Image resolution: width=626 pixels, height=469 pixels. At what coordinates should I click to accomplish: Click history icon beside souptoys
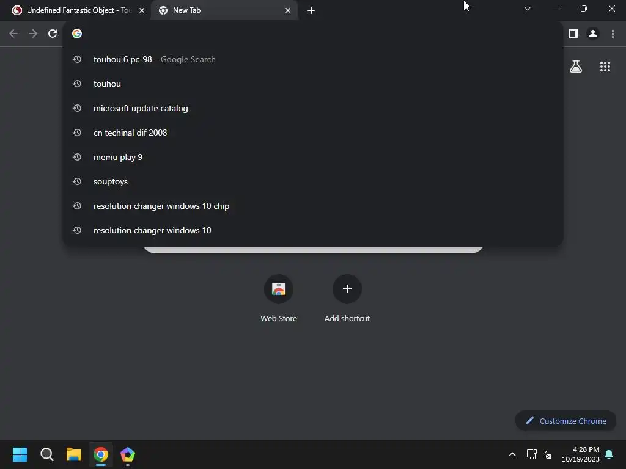(x=77, y=181)
